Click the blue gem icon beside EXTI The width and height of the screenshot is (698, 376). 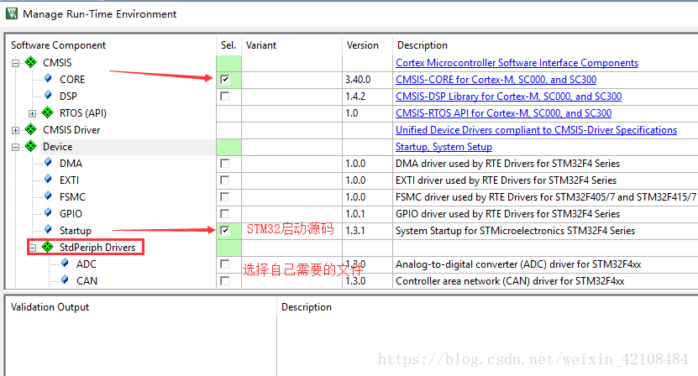click(x=48, y=180)
